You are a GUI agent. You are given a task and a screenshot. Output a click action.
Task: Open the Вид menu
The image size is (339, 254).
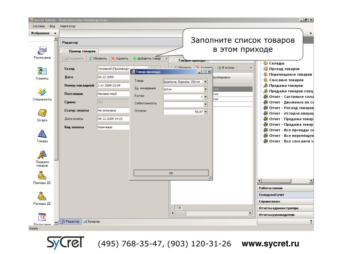pyautogui.click(x=52, y=26)
